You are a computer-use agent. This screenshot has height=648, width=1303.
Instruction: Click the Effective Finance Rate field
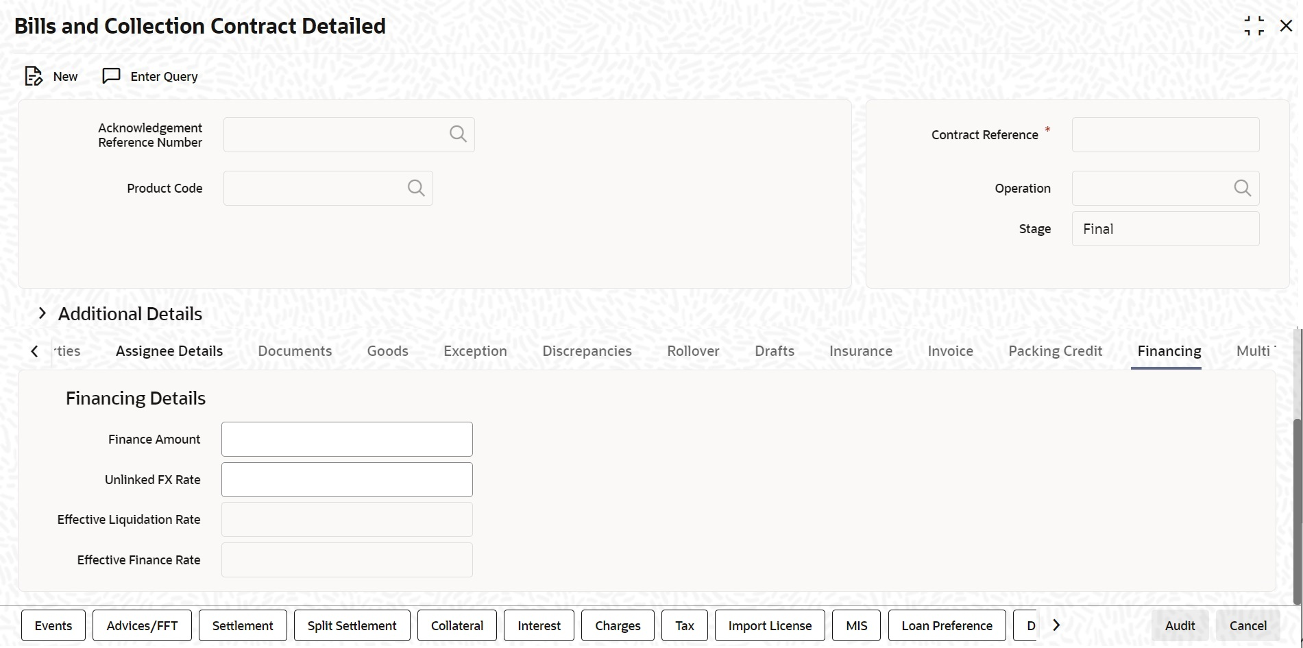click(347, 560)
